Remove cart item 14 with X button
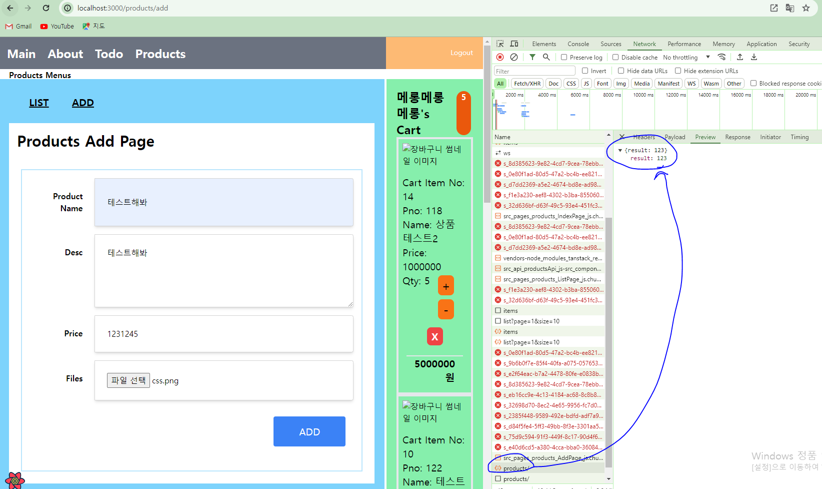 coord(434,337)
